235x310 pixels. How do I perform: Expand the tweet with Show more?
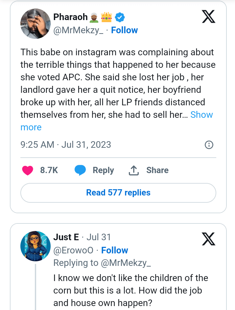point(201,115)
